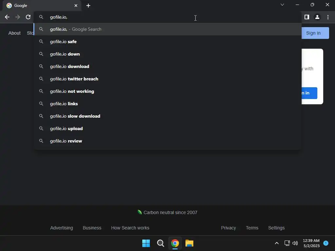Reload the page with the refresh icon
This screenshot has height=251, width=335.
(28, 17)
